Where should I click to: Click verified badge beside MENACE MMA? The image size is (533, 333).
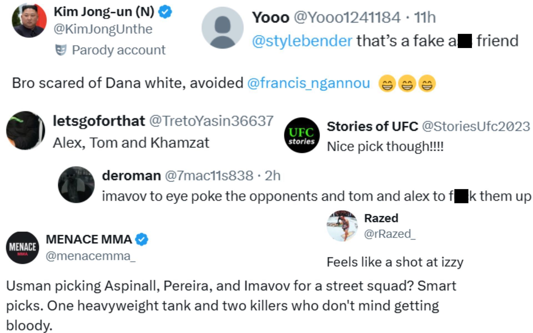(142, 239)
